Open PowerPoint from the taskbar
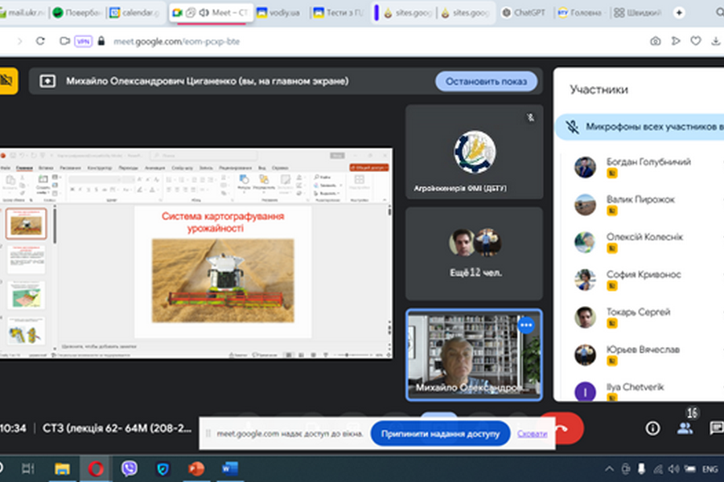Image resolution: width=724 pixels, height=482 pixels. pyautogui.click(x=196, y=469)
